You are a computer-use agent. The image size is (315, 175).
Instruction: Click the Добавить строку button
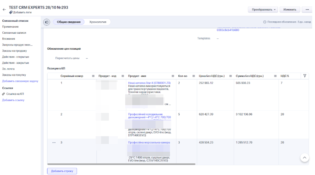coord(62,171)
